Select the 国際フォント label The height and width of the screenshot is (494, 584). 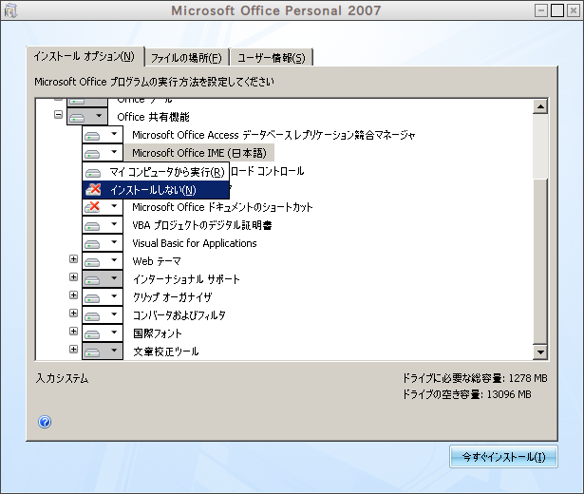point(158,333)
